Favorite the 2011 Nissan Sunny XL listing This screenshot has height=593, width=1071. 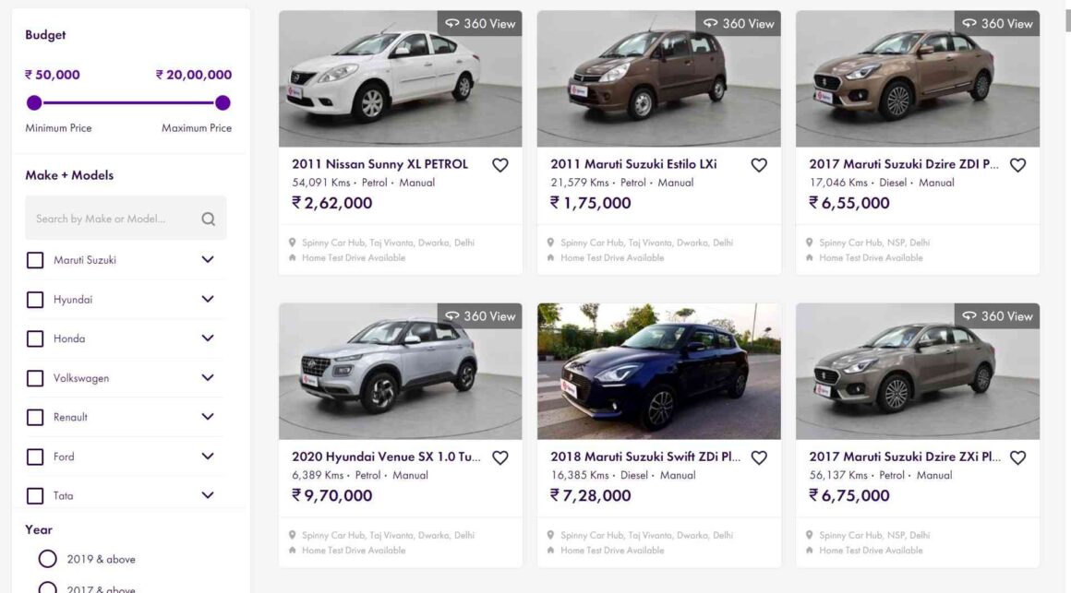click(x=499, y=165)
